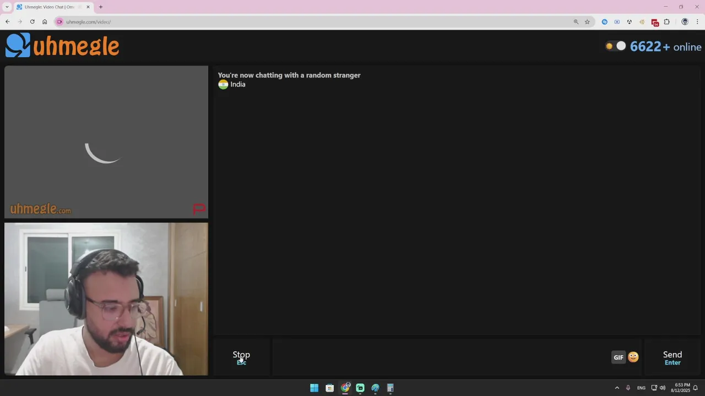Close the Uhmegle tab
This screenshot has height=396, width=705.
88,7
